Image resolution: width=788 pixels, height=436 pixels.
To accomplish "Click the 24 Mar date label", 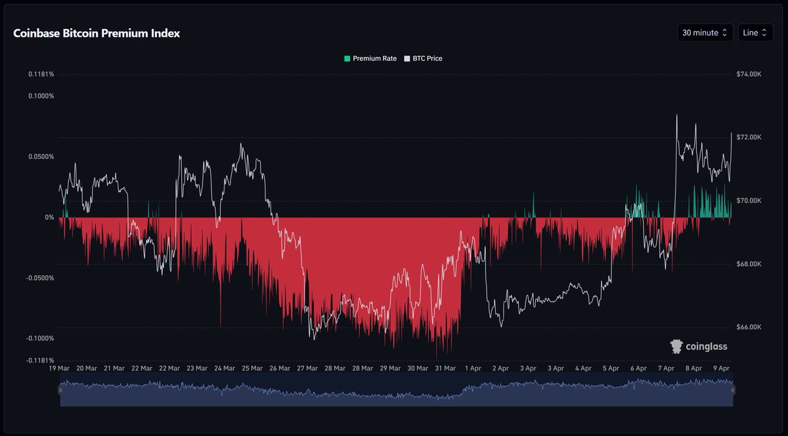I will (225, 368).
